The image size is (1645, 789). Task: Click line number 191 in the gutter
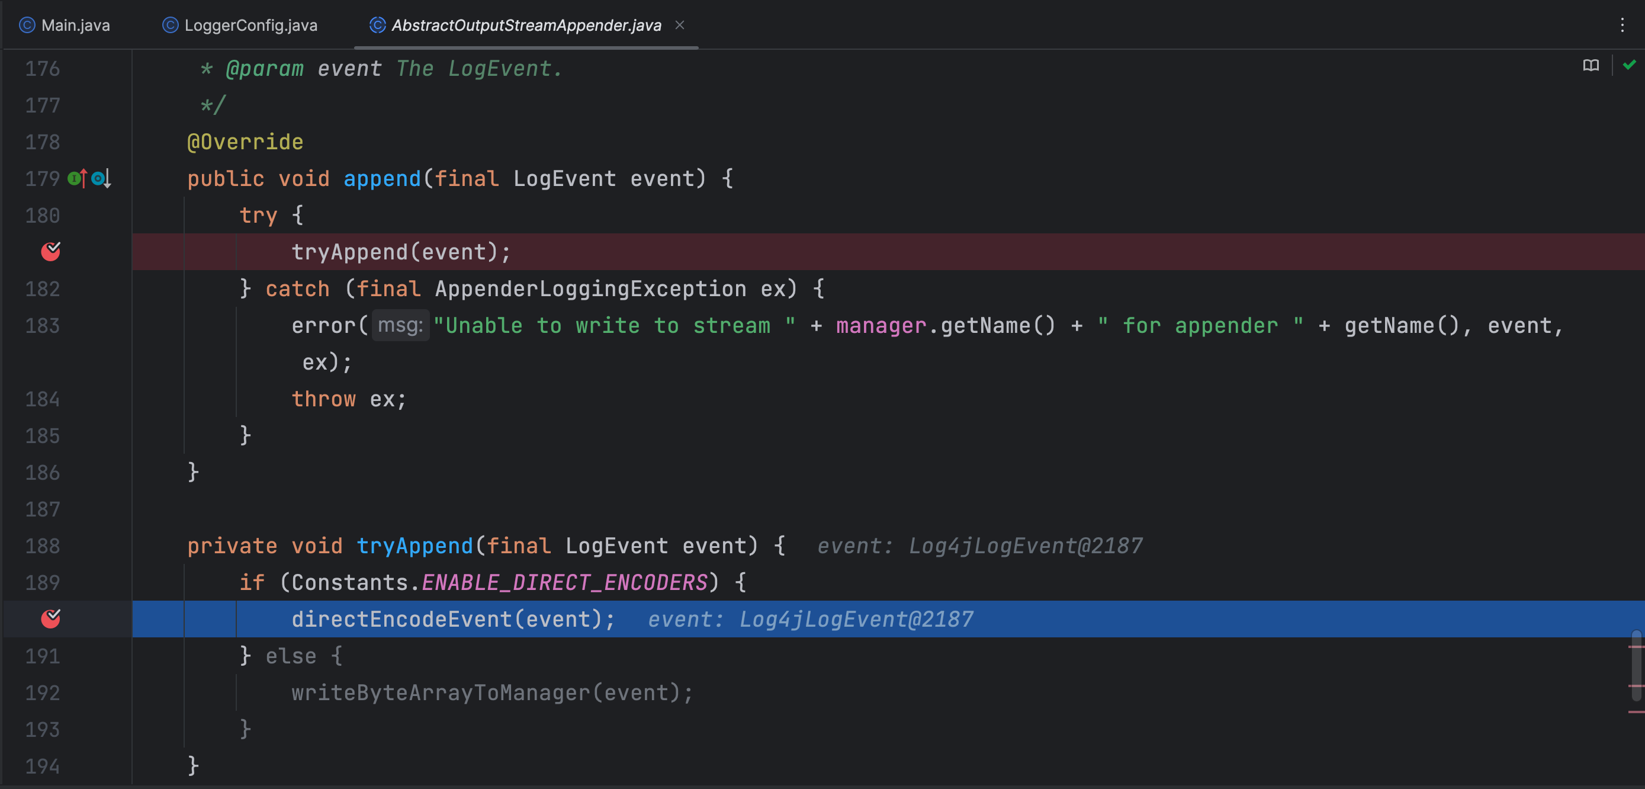tap(42, 656)
